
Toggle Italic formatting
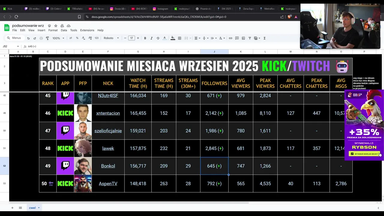(151, 38)
